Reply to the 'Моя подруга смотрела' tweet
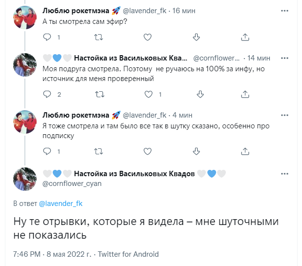302x266 pixels. pyautogui.click(x=47, y=94)
